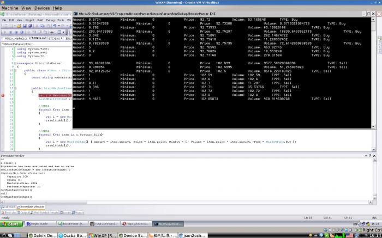
Task: Click code editor scrollbar down arrow
Action: 374,150
